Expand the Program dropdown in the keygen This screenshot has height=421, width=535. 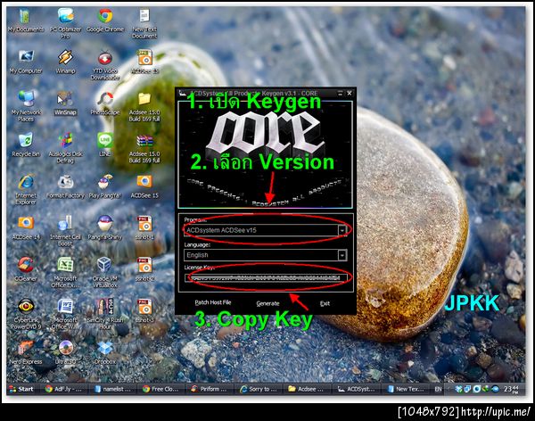[342, 230]
